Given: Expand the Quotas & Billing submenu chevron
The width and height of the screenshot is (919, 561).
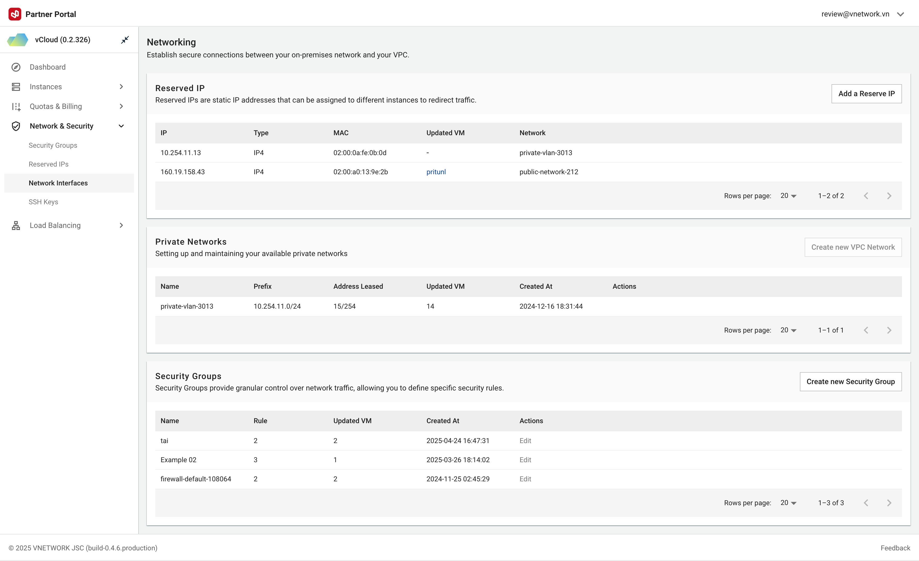Looking at the screenshot, I should [x=121, y=107].
